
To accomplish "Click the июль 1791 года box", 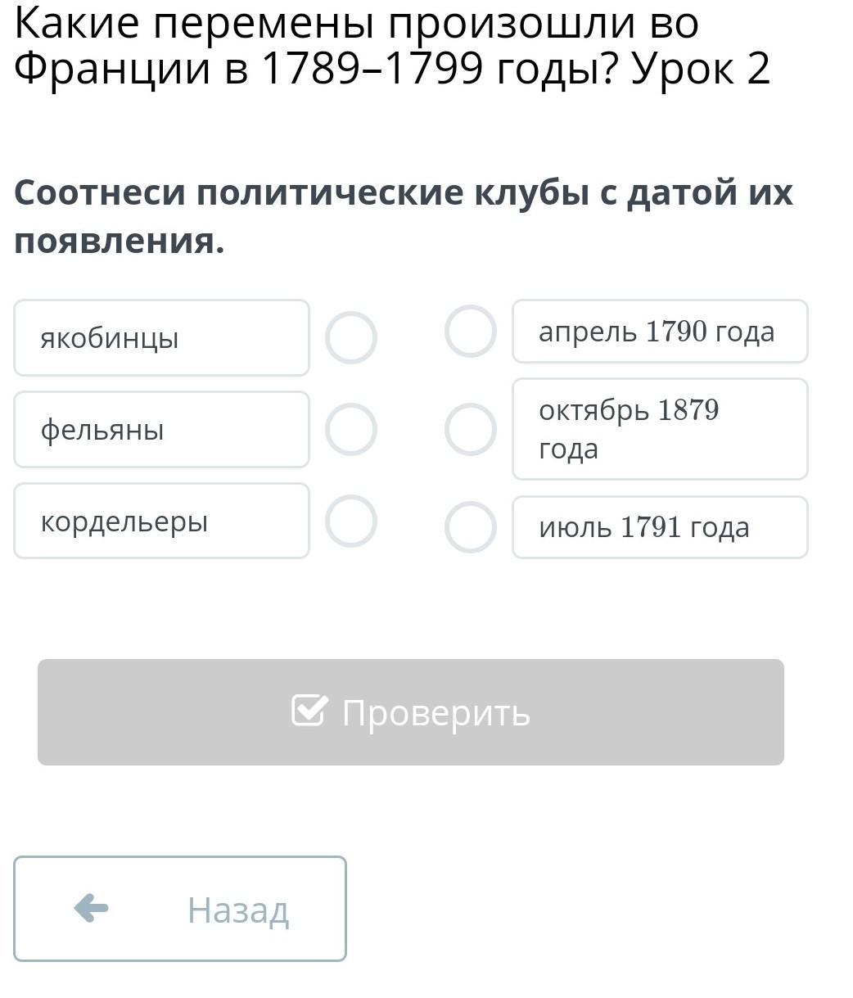I will (x=660, y=527).
